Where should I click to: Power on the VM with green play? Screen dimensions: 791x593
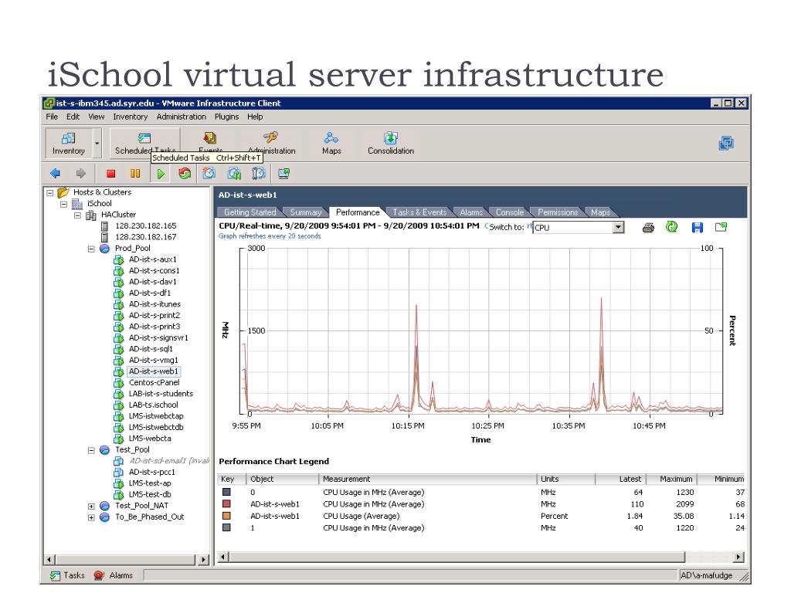161,174
